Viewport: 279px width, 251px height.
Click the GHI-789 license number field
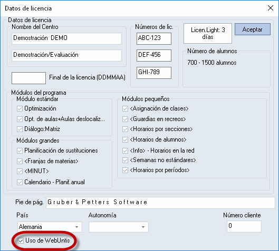(x=154, y=73)
